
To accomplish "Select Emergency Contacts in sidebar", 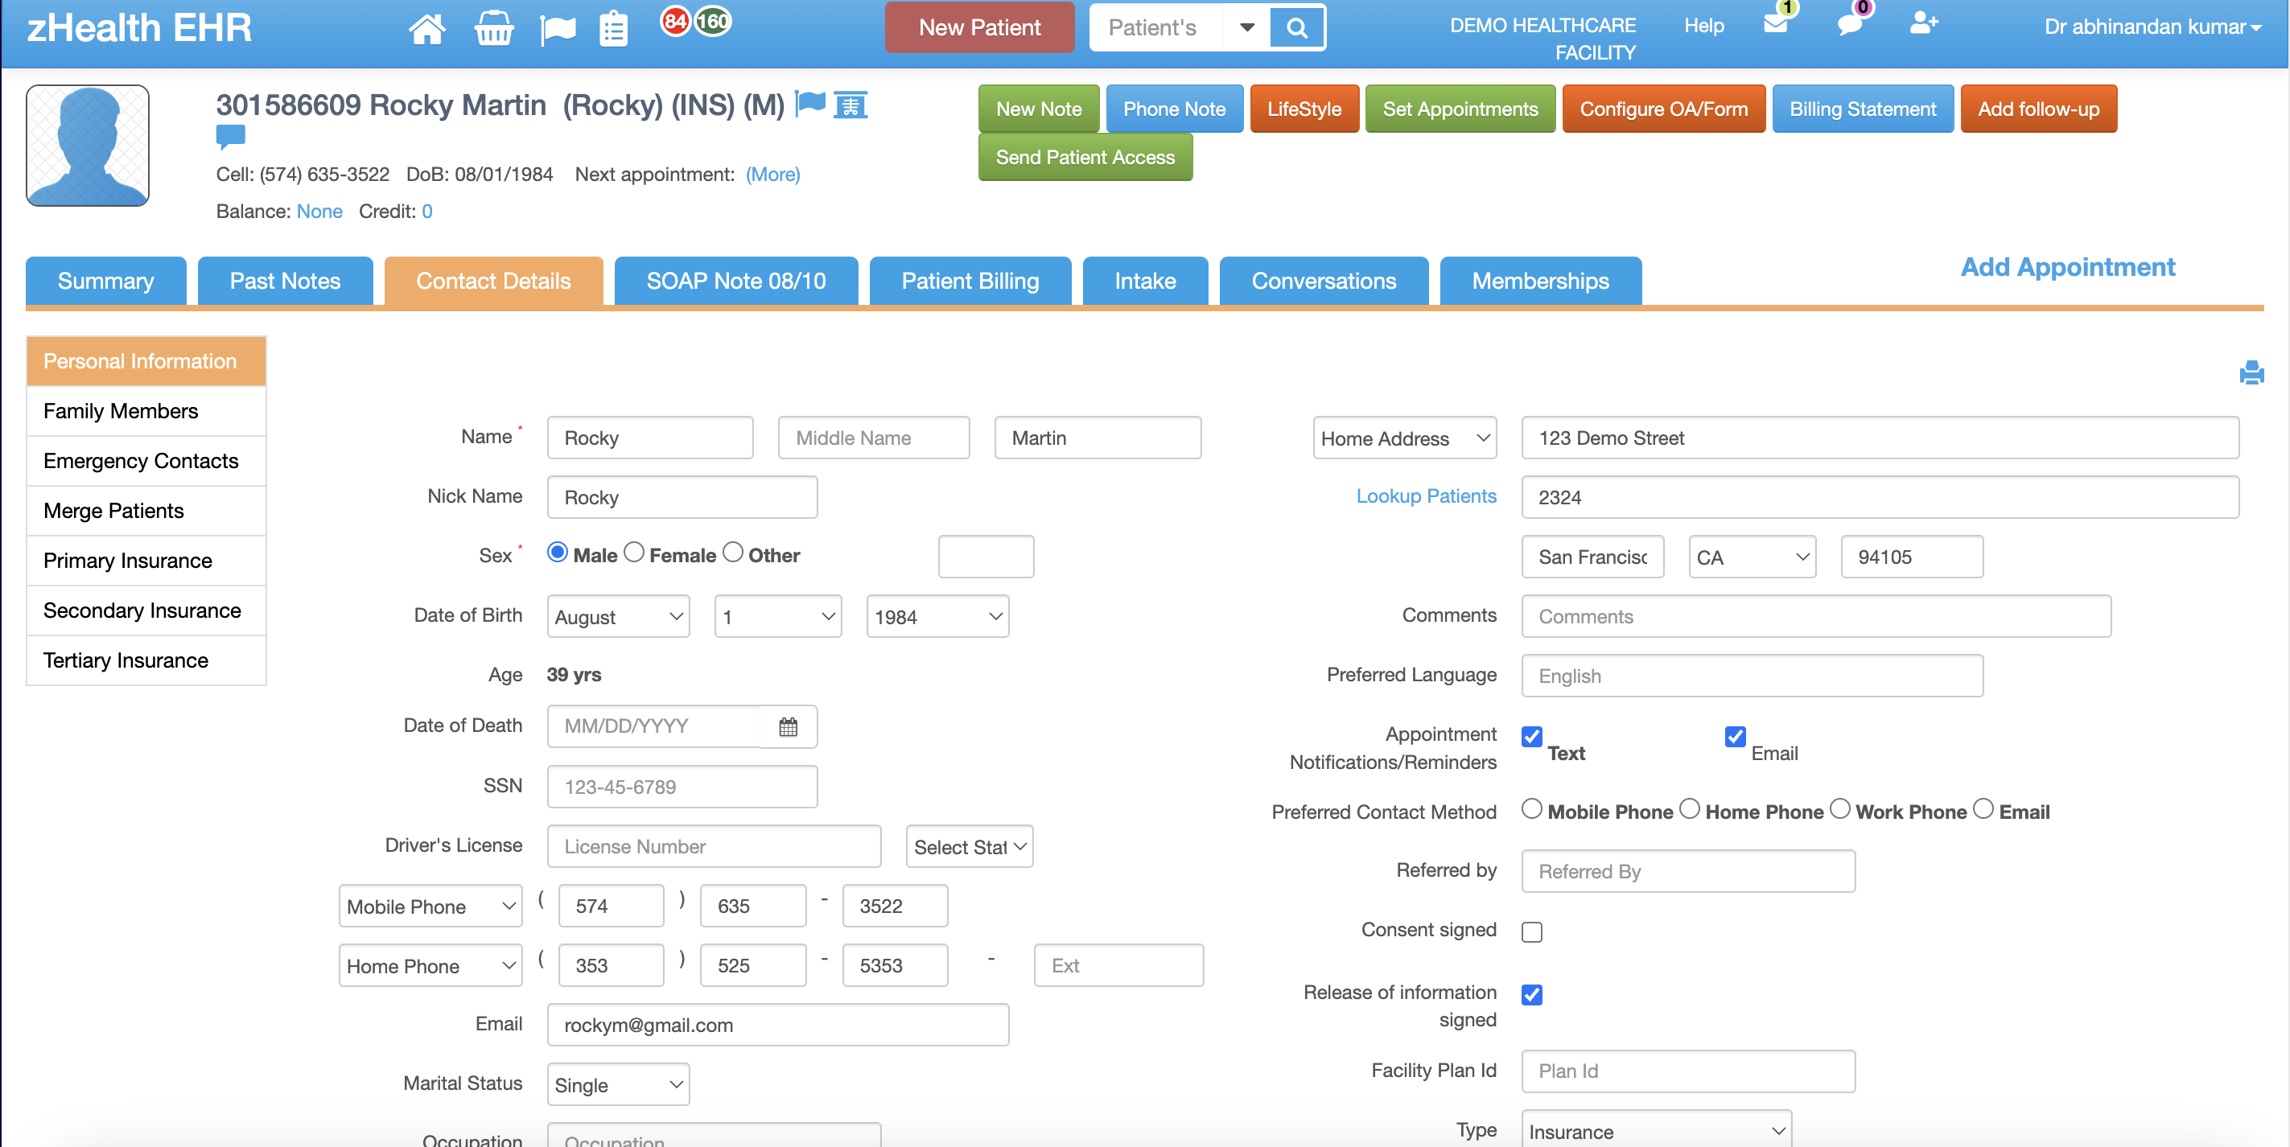I will [x=146, y=461].
